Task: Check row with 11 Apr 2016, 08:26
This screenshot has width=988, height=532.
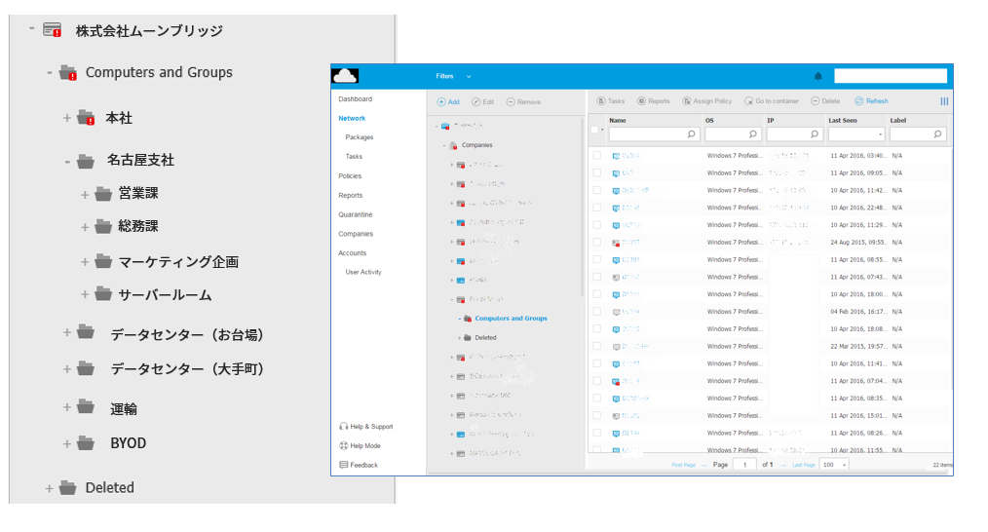Action: click(x=596, y=433)
